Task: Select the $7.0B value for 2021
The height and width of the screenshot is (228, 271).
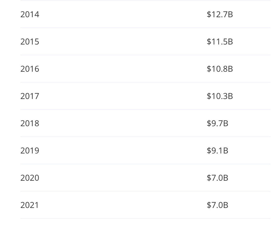Action: pos(217,205)
